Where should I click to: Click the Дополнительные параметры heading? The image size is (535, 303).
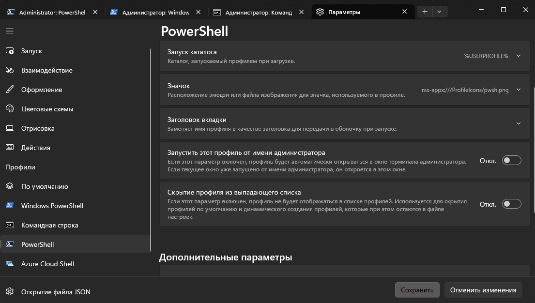(x=226, y=258)
